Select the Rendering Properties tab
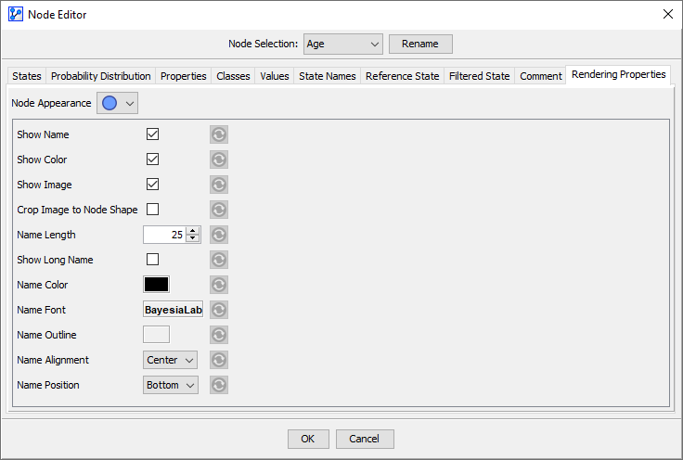Image resolution: width=683 pixels, height=460 pixels. click(619, 74)
